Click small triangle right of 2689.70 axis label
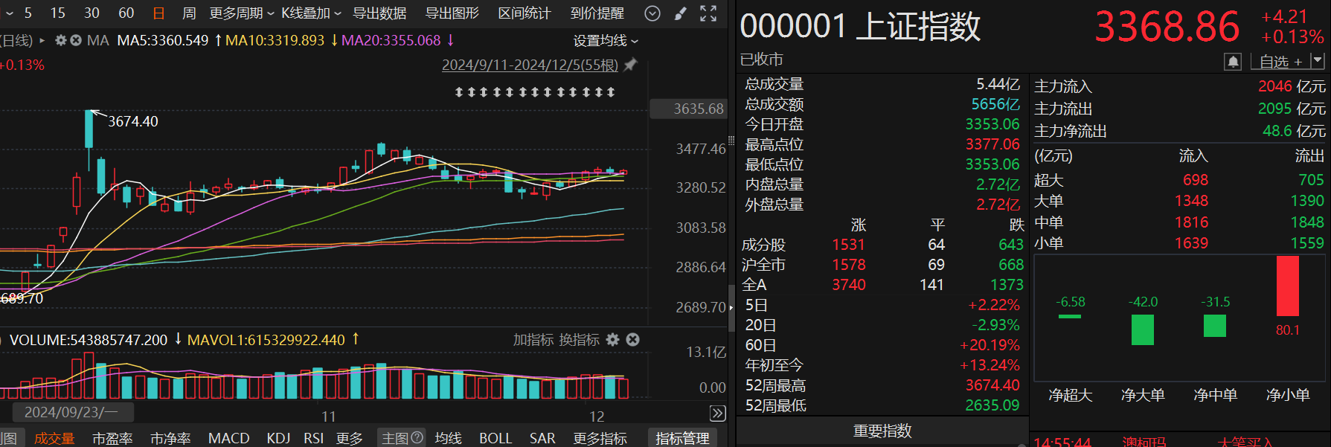The image size is (1331, 447). [x=731, y=308]
